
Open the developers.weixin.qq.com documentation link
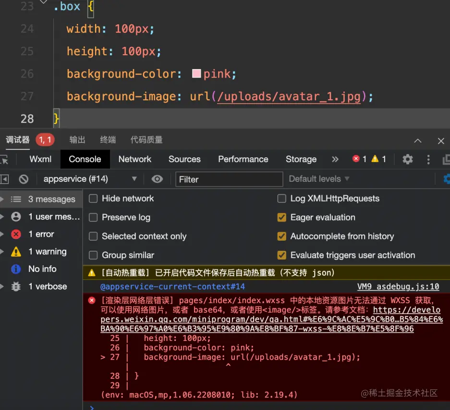[x=271, y=319]
